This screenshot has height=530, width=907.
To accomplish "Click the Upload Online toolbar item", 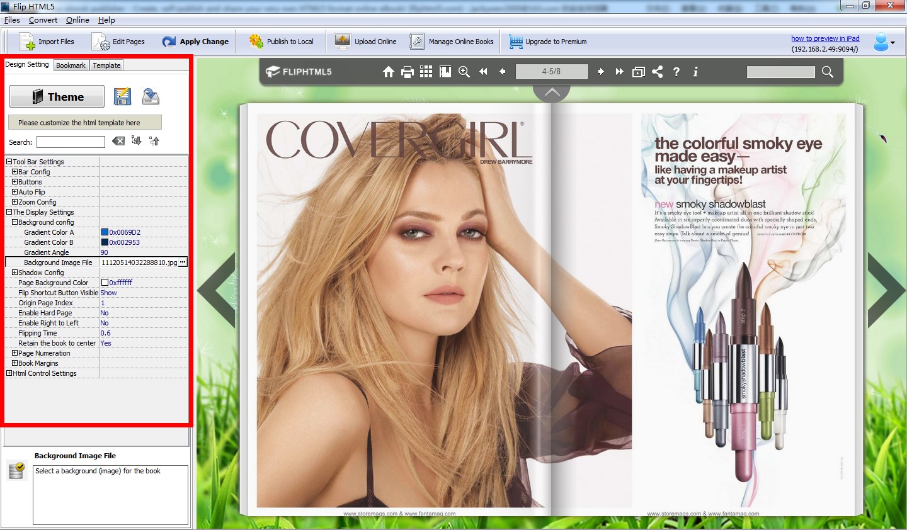I will click(x=366, y=42).
